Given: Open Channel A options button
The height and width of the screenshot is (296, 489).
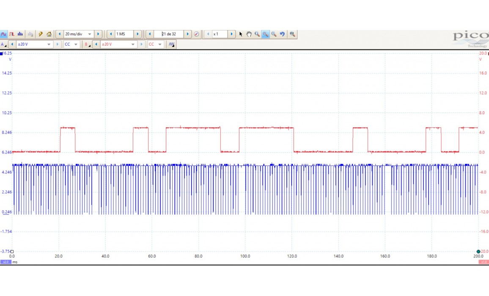Looking at the screenshot, I should tap(3, 44).
